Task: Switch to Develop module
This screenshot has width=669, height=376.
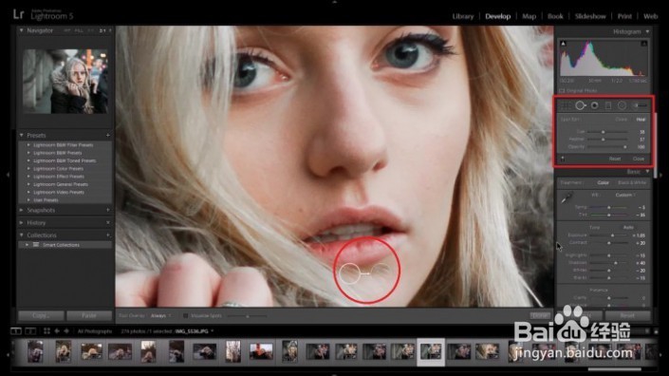Action: (498, 16)
